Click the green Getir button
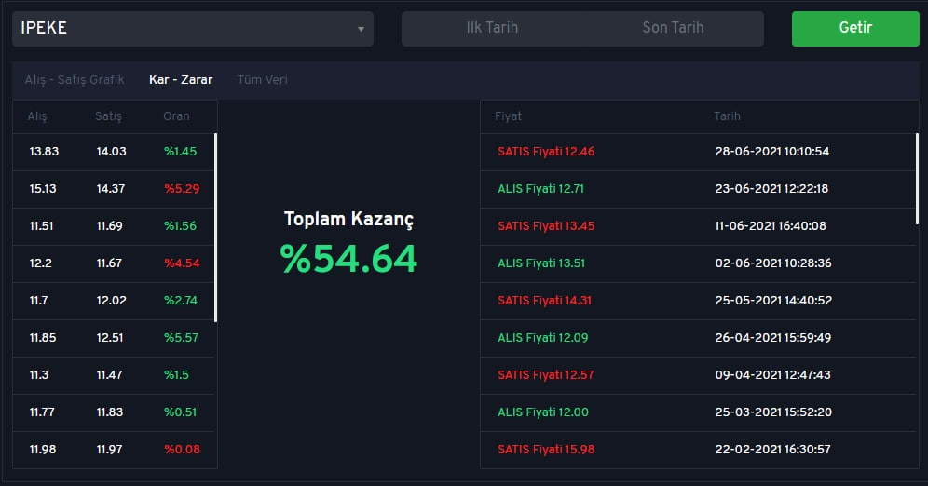This screenshot has height=486, width=928. point(855,28)
